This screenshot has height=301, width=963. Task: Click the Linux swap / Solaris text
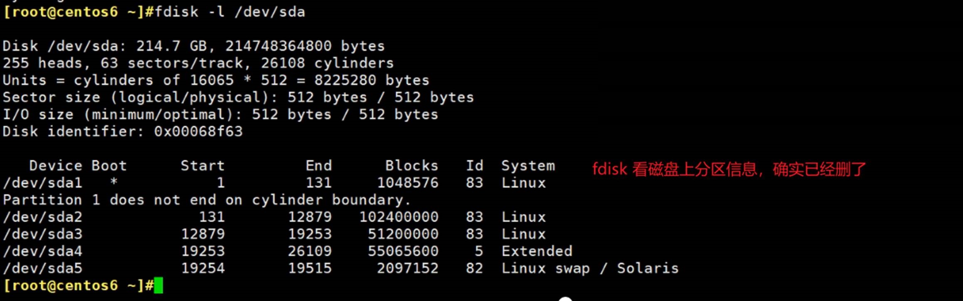(x=589, y=268)
